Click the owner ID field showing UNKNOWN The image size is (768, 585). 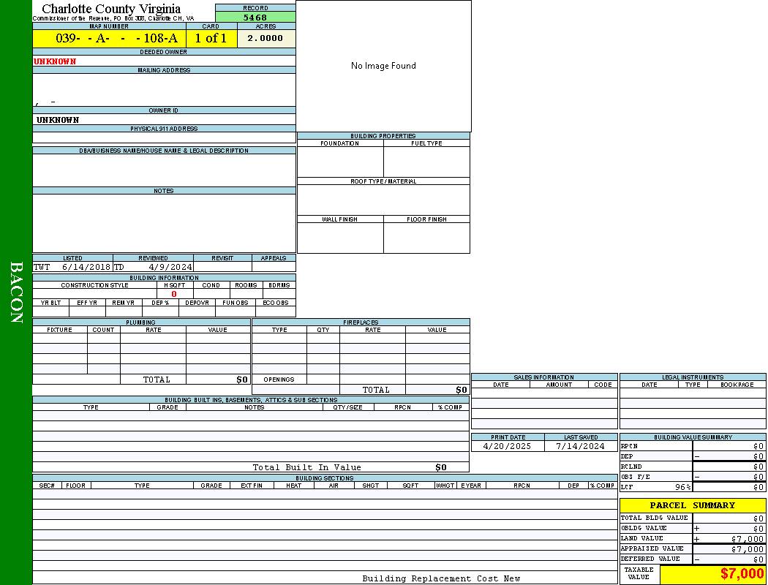click(x=58, y=119)
